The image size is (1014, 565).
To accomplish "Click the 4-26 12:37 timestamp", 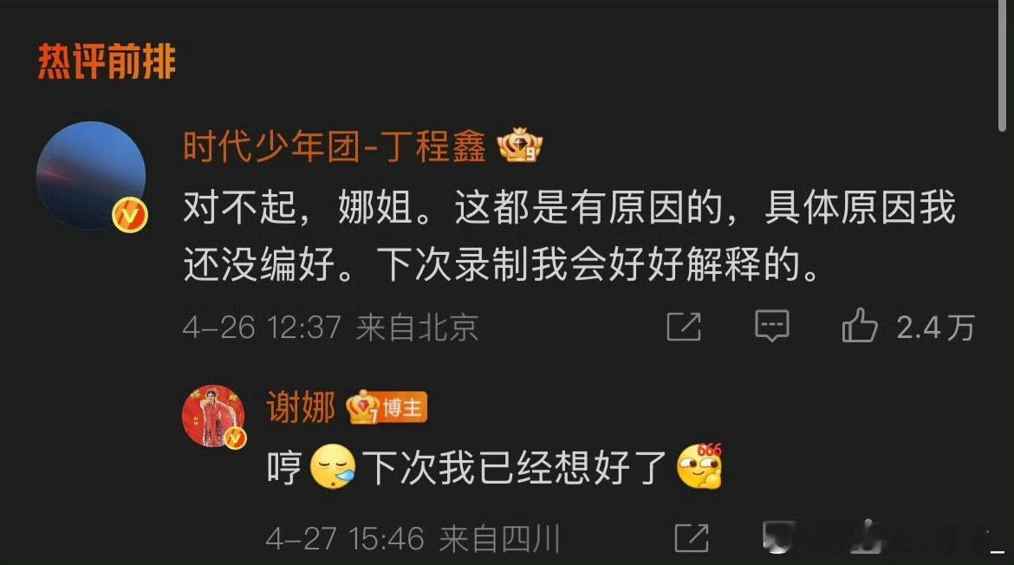I will (x=262, y=327).
